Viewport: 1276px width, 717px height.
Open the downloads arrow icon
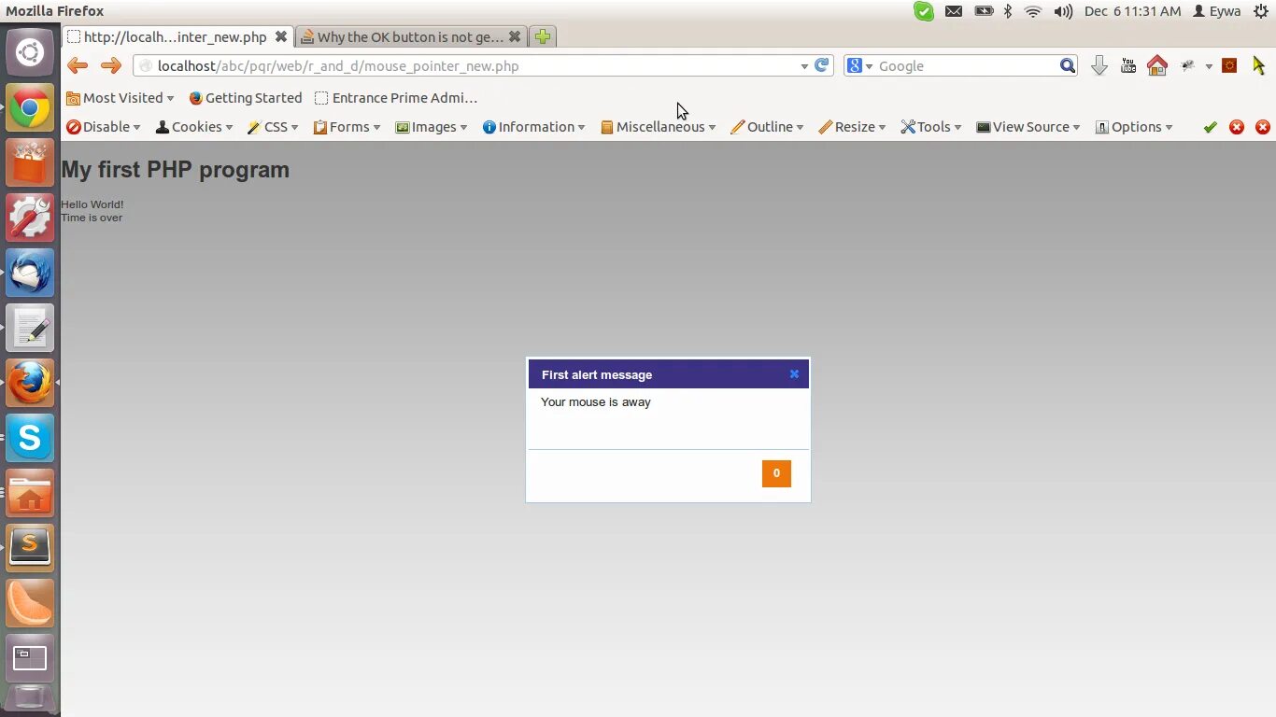[1099, 65]
